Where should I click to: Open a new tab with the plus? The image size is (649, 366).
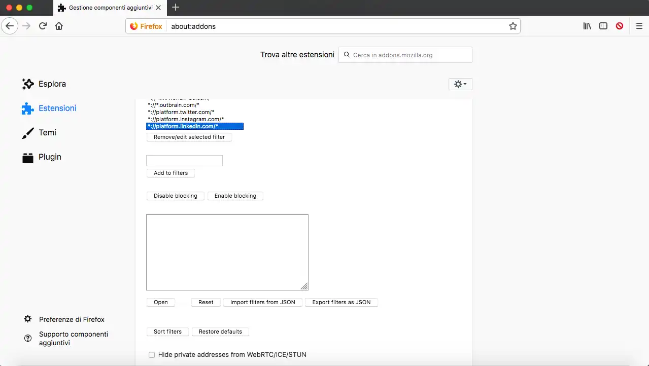point(176,7)
